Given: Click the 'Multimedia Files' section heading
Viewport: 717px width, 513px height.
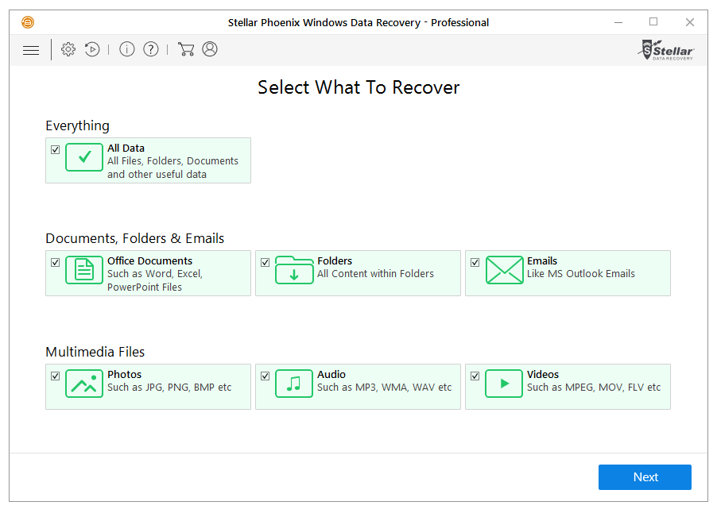Looking at the screenshot, I should [95, 352].
